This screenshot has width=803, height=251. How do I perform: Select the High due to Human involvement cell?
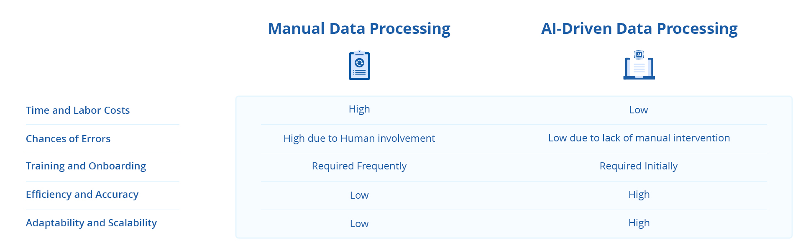359,138
